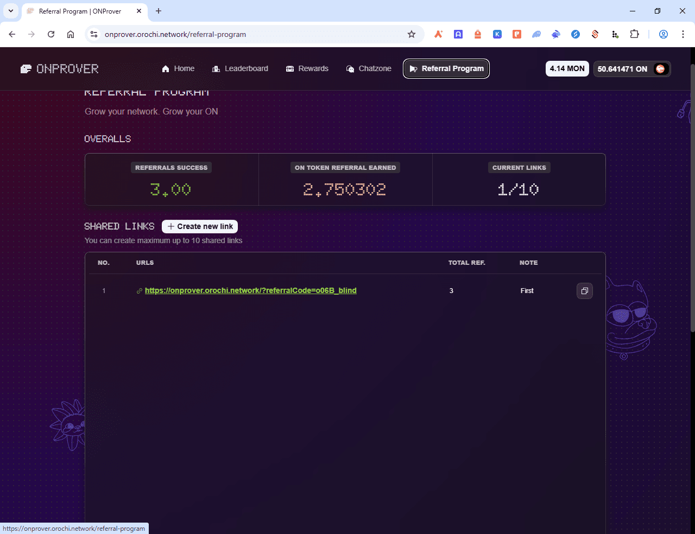Click the 3.00 referrals success value
Viewport: 695px width, 534px height.
click(171, 189)
